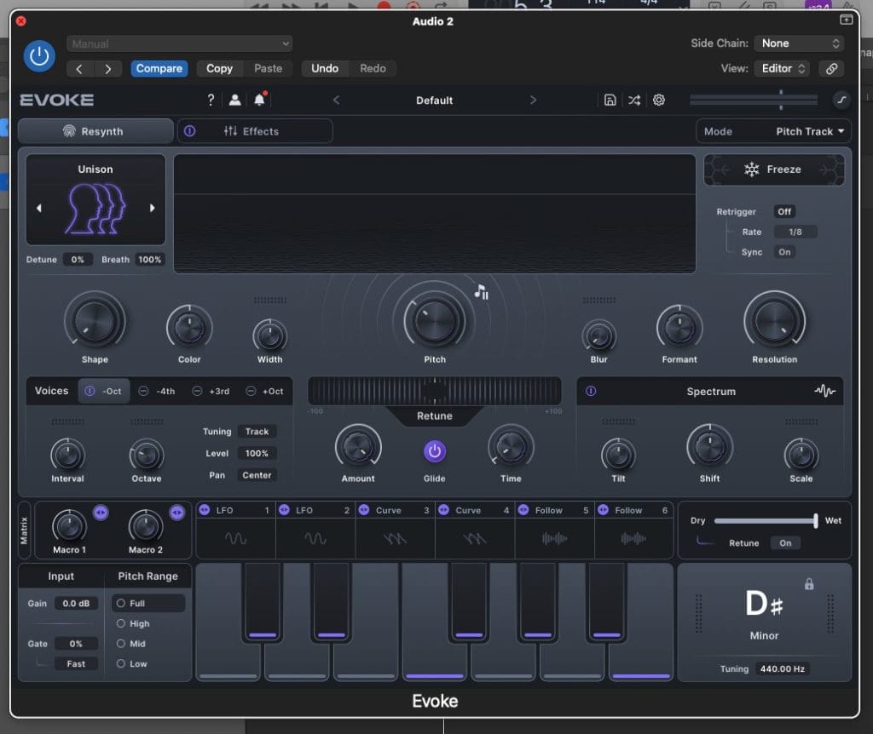Open the settings gear icon in Evoke
873x734 pixels.
click(659, 100)
